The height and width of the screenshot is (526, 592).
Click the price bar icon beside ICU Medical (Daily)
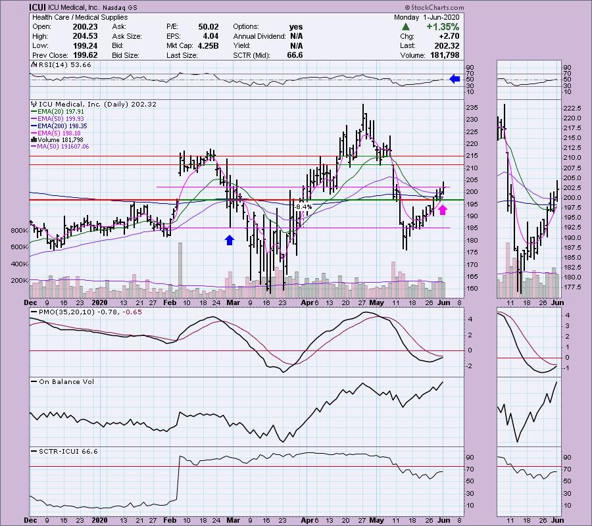click(x=34, y=104)
